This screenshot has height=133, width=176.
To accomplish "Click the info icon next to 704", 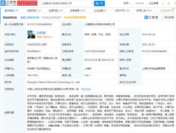I will [91, 75].
